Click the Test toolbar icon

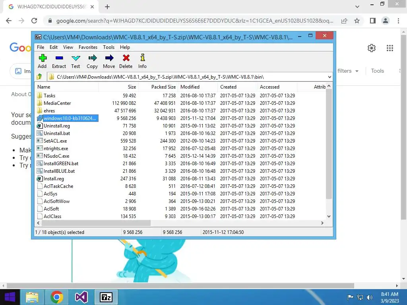[76, 58]
